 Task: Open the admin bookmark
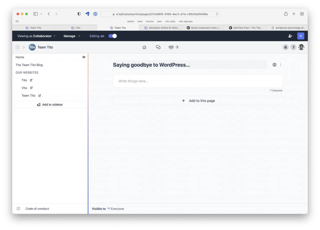click(x=131, y=22)
